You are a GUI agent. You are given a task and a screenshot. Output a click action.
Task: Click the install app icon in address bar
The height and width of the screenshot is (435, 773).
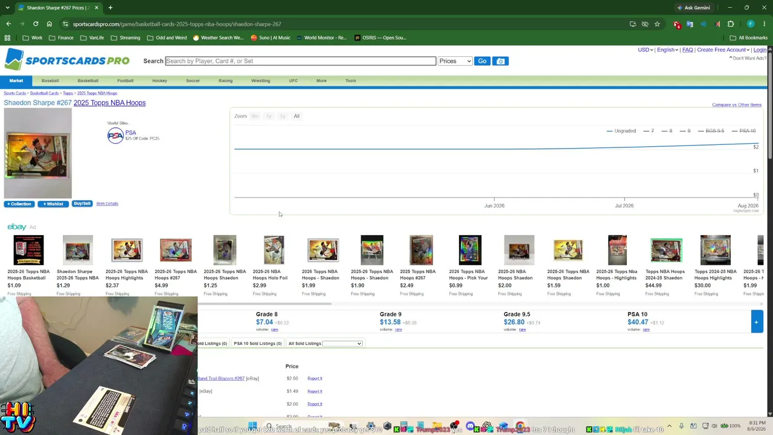pyautogui.click(x=633, y=24)
